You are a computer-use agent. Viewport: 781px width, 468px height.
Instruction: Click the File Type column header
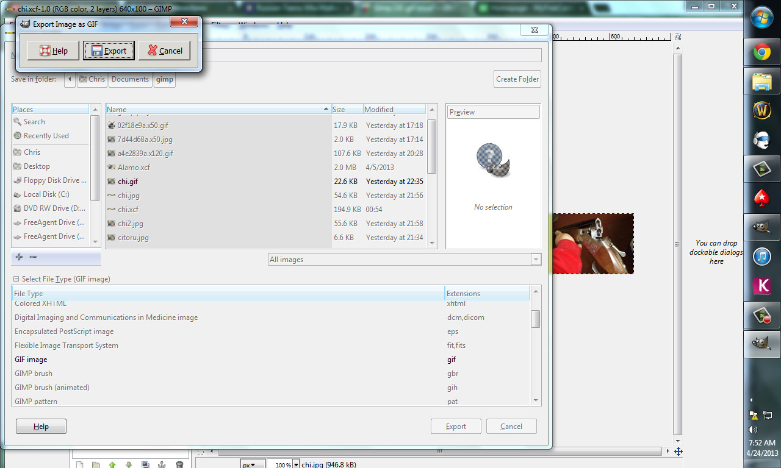tap(228, 294)
